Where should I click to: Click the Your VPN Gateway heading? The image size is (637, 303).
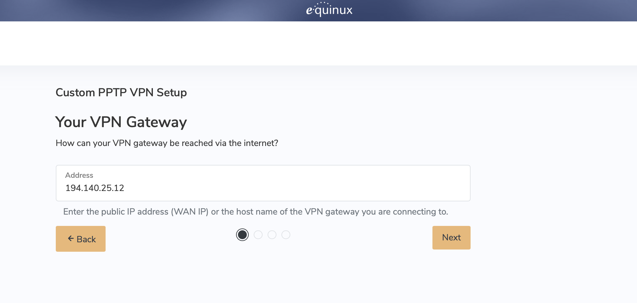click(121, 122)
